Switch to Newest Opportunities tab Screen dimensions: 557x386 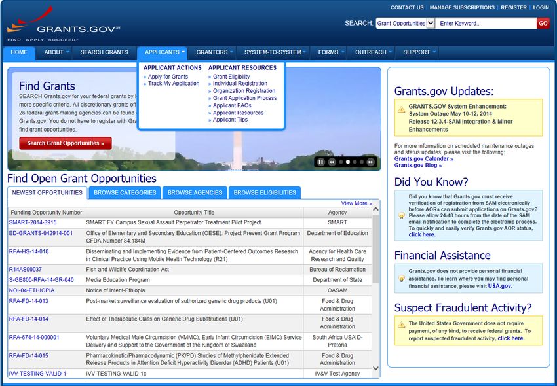[x=47, y=192]
